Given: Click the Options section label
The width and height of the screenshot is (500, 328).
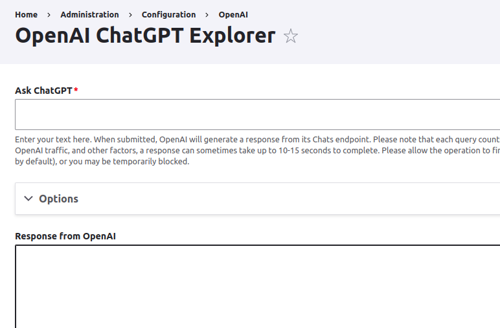Looking at the screenshot, I should 59,199.
